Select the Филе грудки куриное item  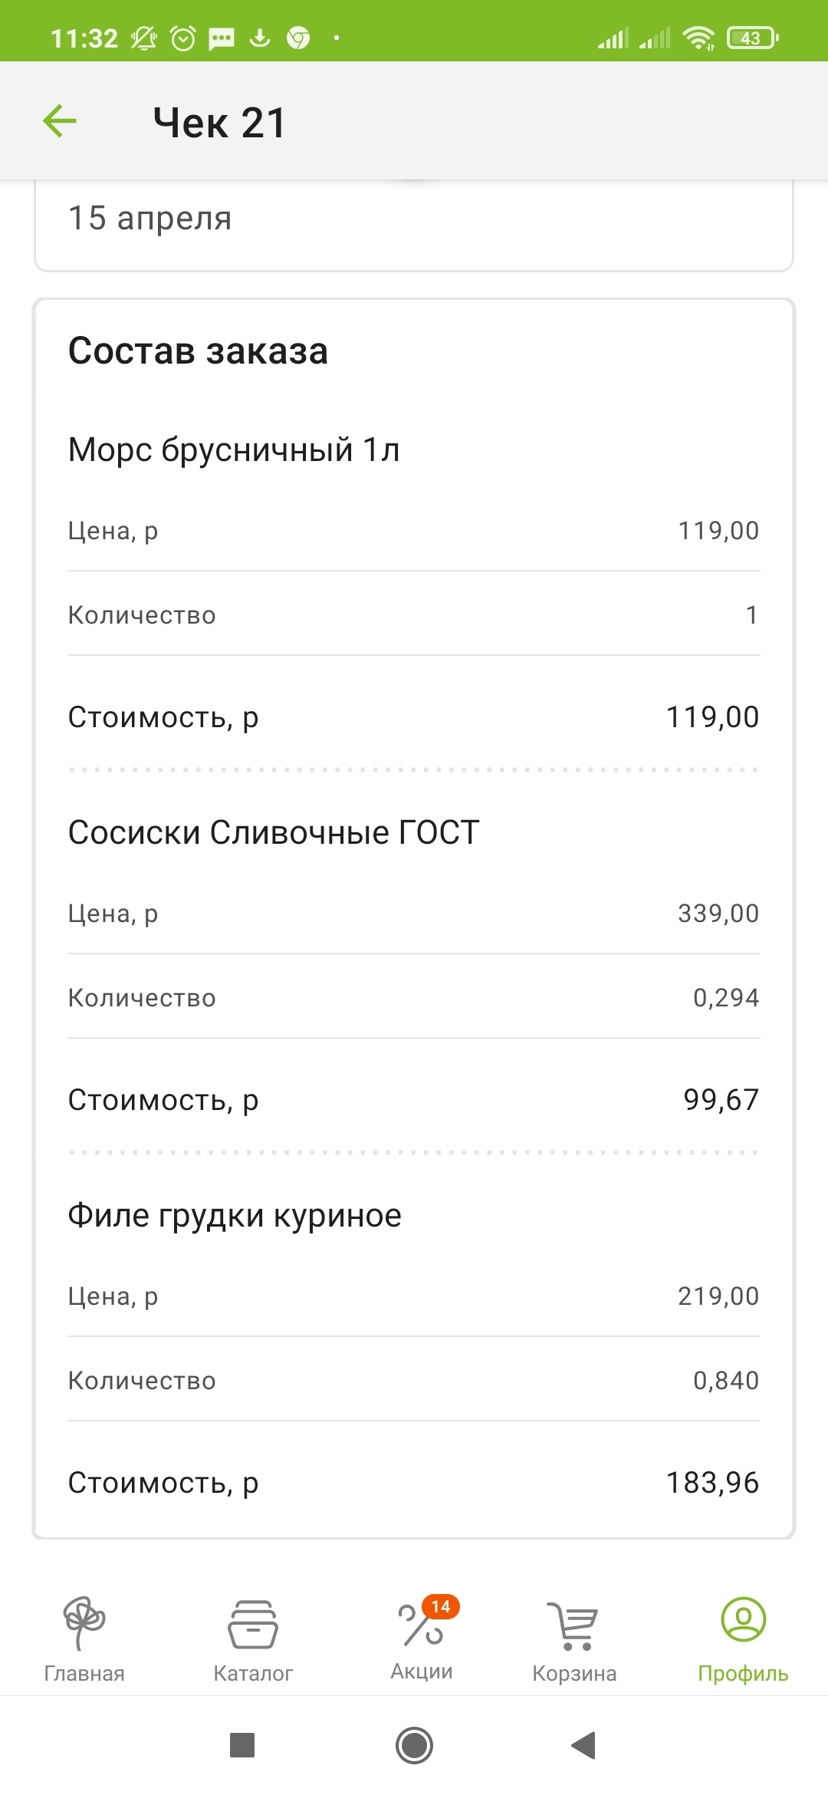click(x=235, y=1215)
